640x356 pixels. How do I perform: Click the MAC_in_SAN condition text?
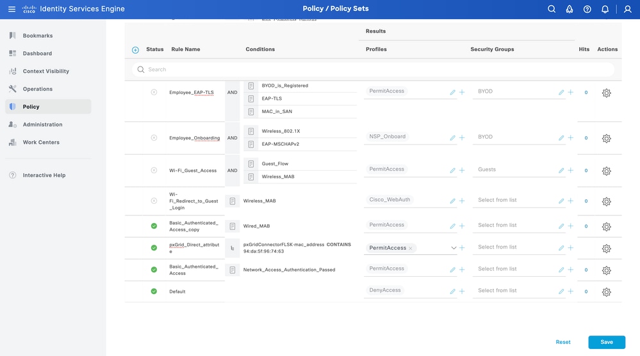tap(277, 112)
